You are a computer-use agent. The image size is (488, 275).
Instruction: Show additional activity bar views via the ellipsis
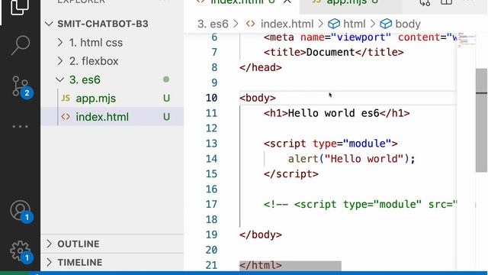(21, 127)
